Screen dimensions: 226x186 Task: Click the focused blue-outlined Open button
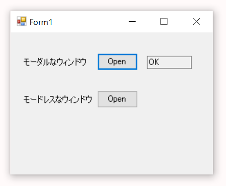[118, 62]
